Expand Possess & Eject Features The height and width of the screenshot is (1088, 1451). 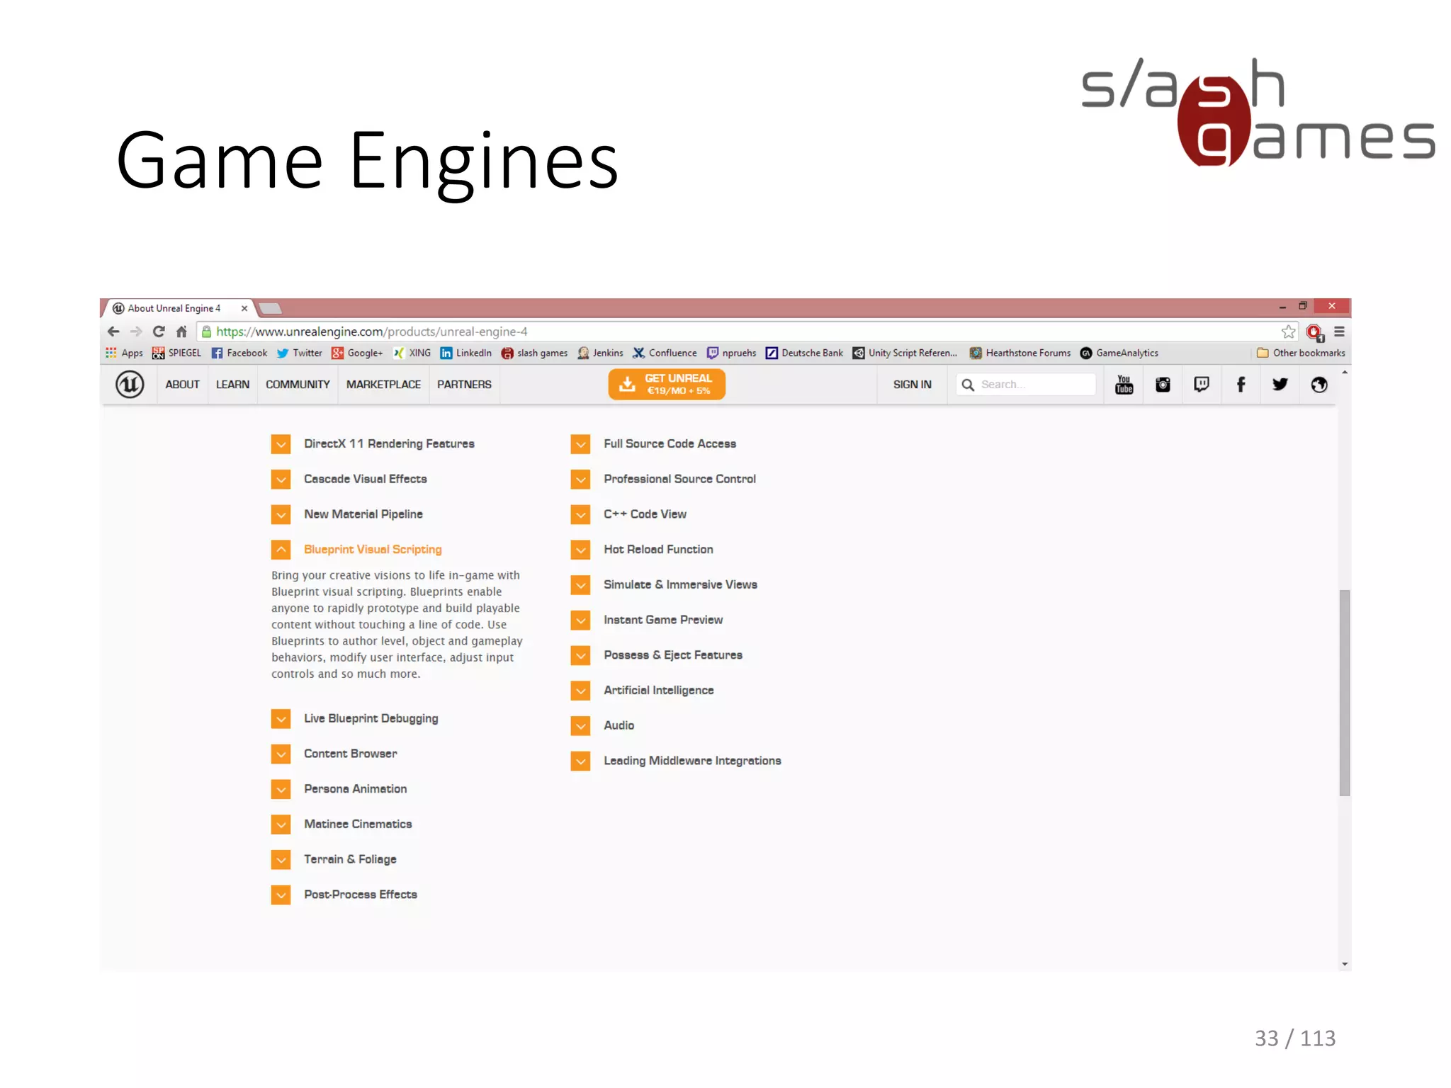(x=580, y=655)
